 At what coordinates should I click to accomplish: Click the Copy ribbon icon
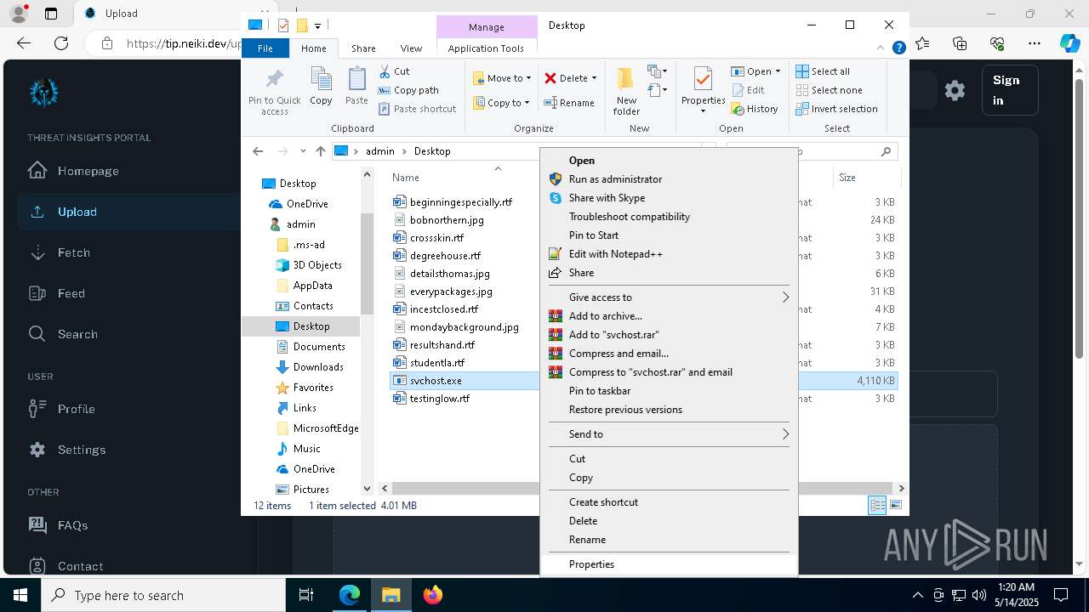(321, 86)
